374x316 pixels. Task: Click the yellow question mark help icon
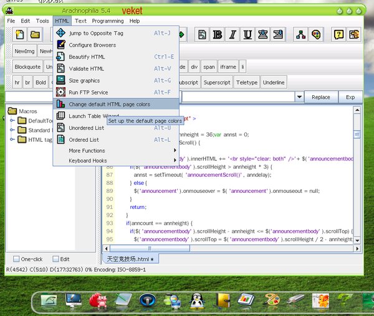[339, 35]
